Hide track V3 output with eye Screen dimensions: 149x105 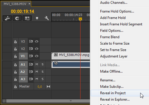37,41
